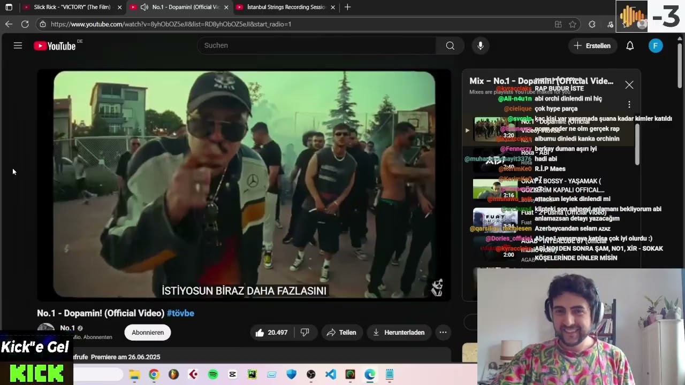Click the taskbar search box
The height and width of the screenshot is (385, 685).
(98, 375)
